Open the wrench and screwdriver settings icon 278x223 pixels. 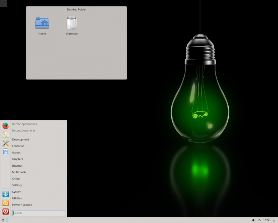6,143
